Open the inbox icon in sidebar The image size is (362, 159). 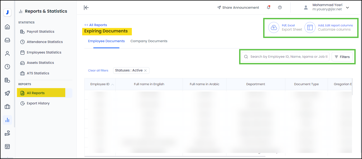(x=7, y=40)
